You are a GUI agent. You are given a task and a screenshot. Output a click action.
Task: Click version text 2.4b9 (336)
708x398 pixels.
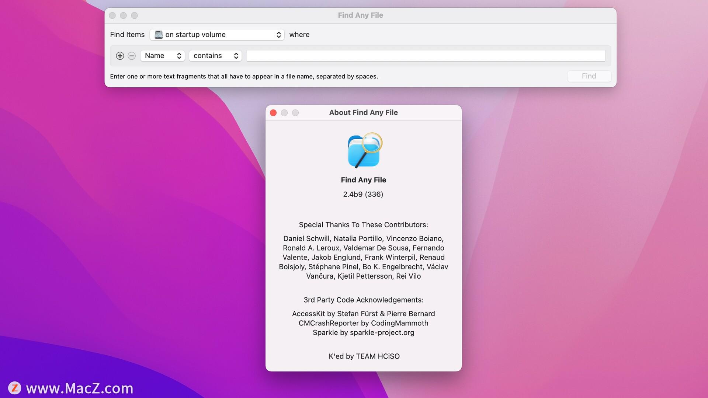click(x=363, y=194)
